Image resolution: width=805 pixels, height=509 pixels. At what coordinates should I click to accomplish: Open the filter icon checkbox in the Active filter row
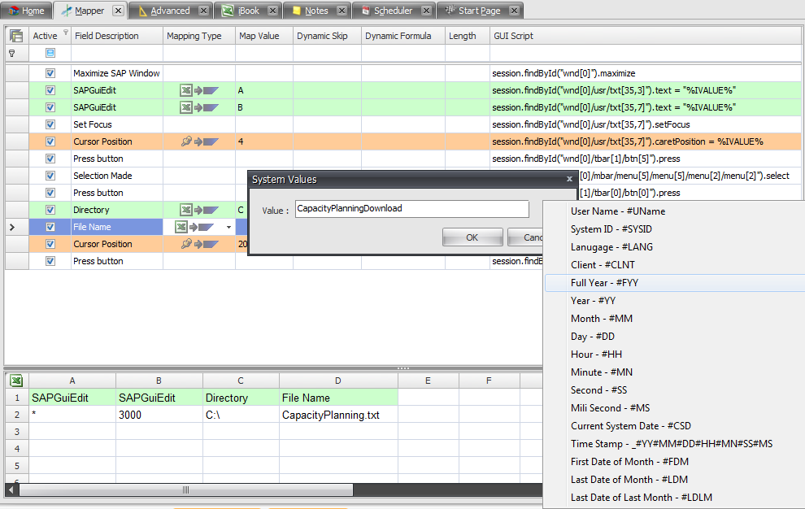50,52
